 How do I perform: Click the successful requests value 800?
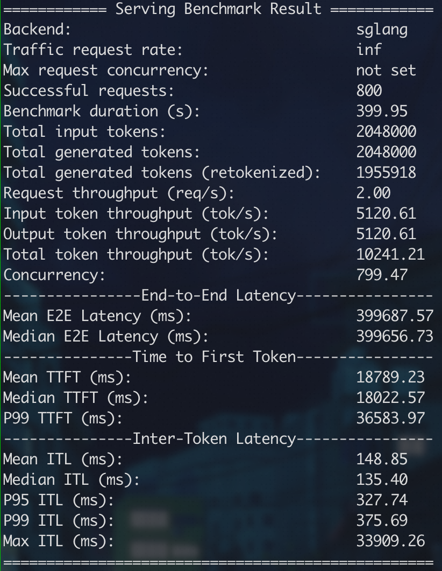pos(369,91)
